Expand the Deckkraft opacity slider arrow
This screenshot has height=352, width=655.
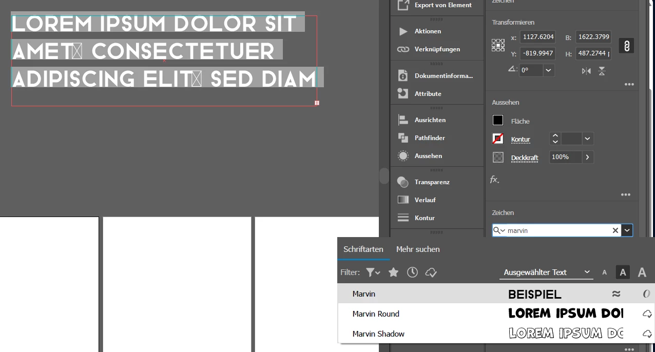(588, 157)
